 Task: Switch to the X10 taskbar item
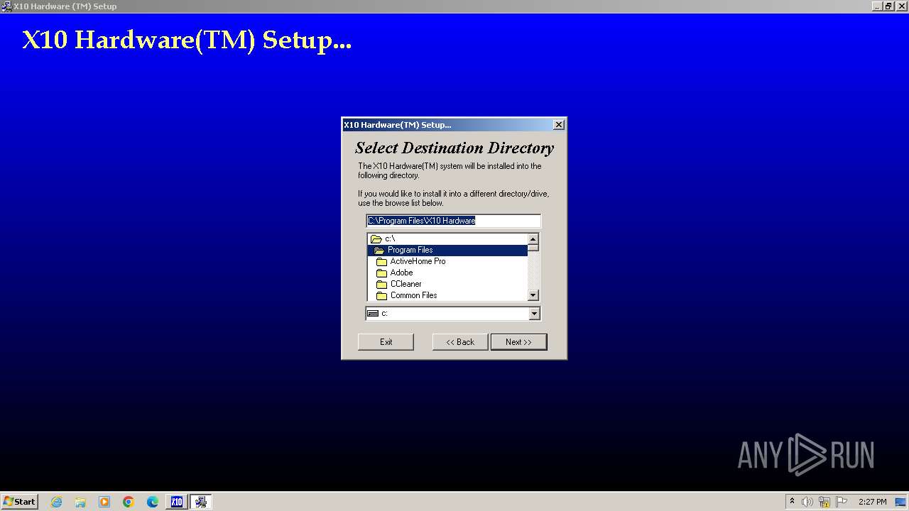click(177, 502)
